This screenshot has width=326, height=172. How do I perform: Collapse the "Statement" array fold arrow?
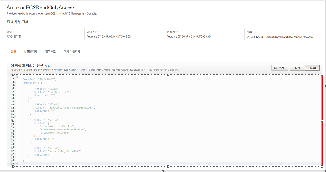[x=15, y=83]
